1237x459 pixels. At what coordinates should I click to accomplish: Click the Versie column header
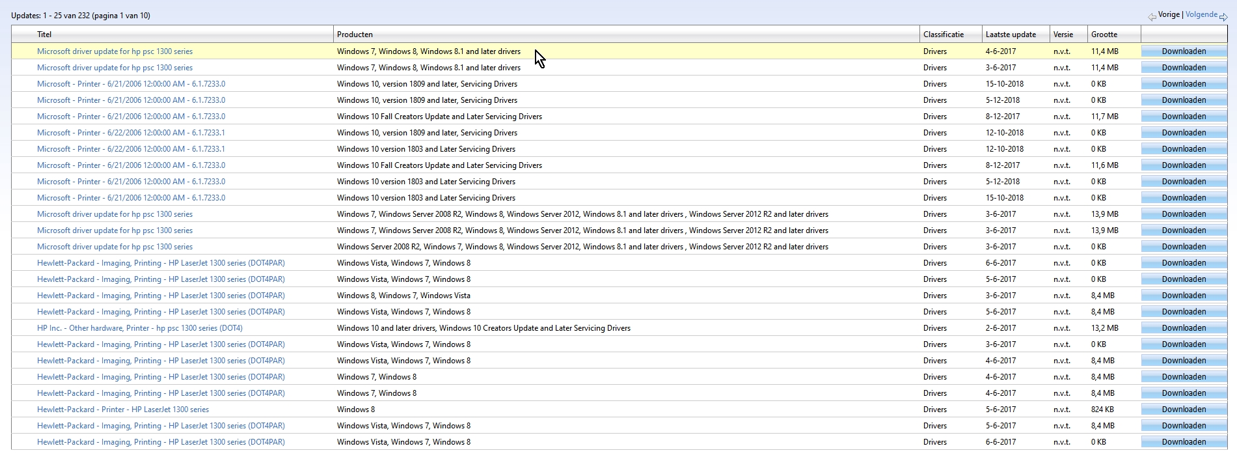click(x=1063, y=35)
